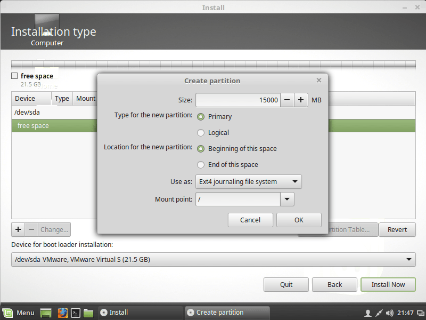Open the boot loader device dropdown

coord(214,259)
